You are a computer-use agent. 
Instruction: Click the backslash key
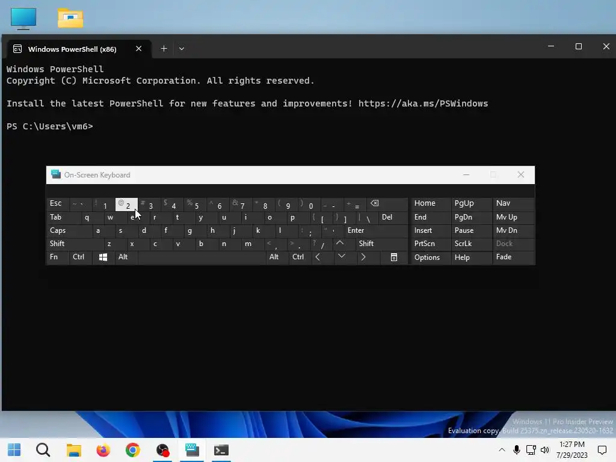[x=366, y=218]
